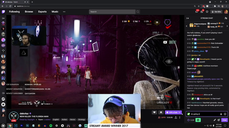
Task: Show hidden system tray icons
Action: (x=205, y=126)
